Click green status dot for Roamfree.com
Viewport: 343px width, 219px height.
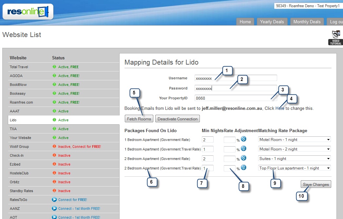coord(54,102)
